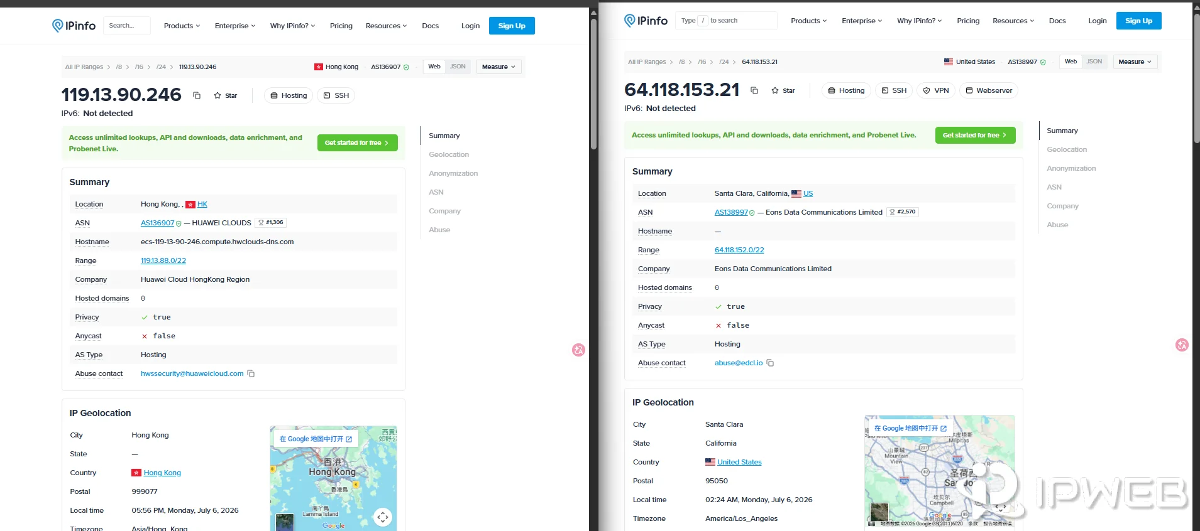Click right window 'Type / to search' field
The image size is (1200, 531).
coord(726,21)
